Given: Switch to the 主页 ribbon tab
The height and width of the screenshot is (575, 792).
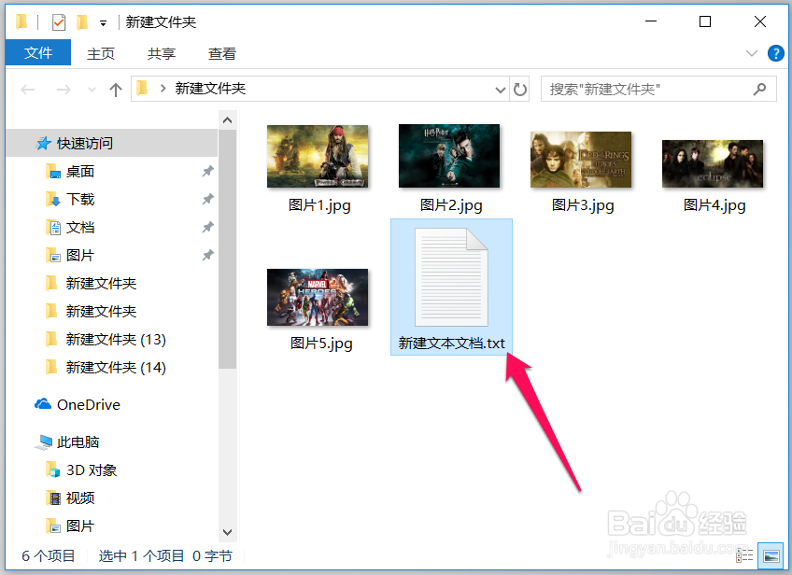Looking at the screenshot, I should click(x=101, y=53).
